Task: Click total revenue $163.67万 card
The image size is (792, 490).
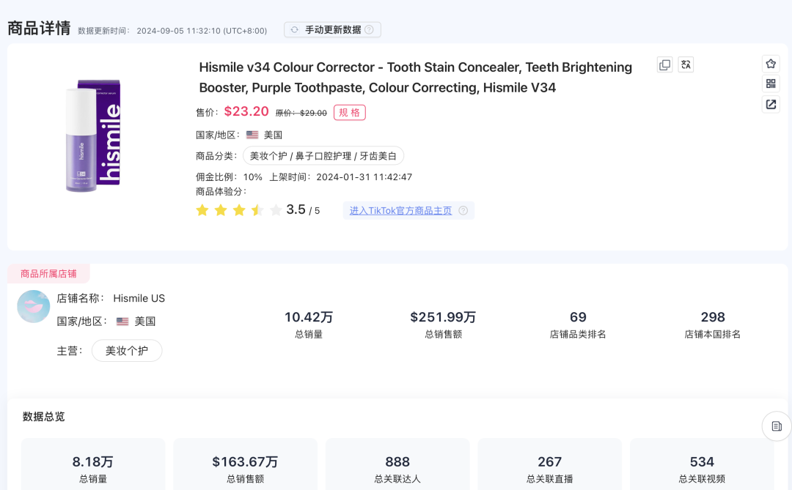Action: (245, 464)
